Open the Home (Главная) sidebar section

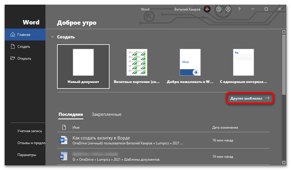[25, 34]
